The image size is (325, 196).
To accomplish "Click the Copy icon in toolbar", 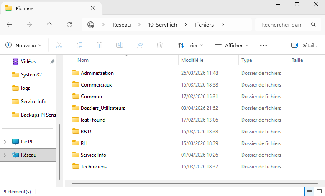I will pos(79,45).
